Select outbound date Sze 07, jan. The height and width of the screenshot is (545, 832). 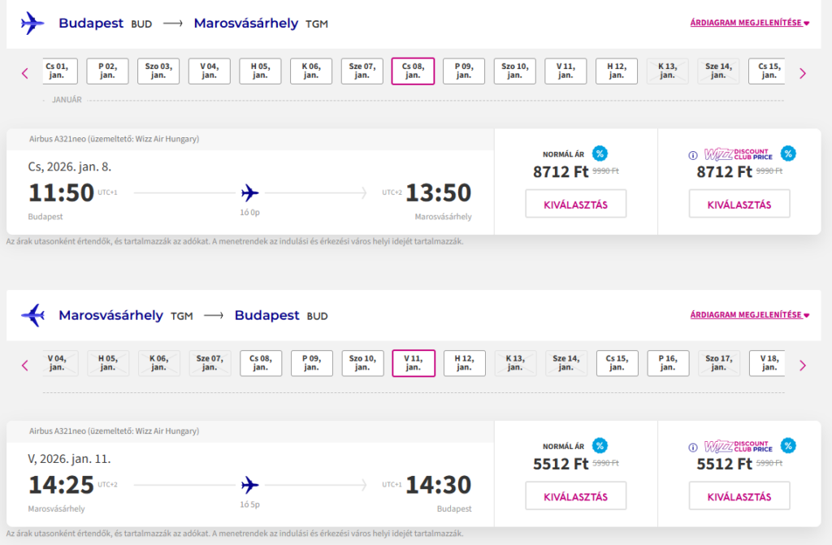pos(362,71)
